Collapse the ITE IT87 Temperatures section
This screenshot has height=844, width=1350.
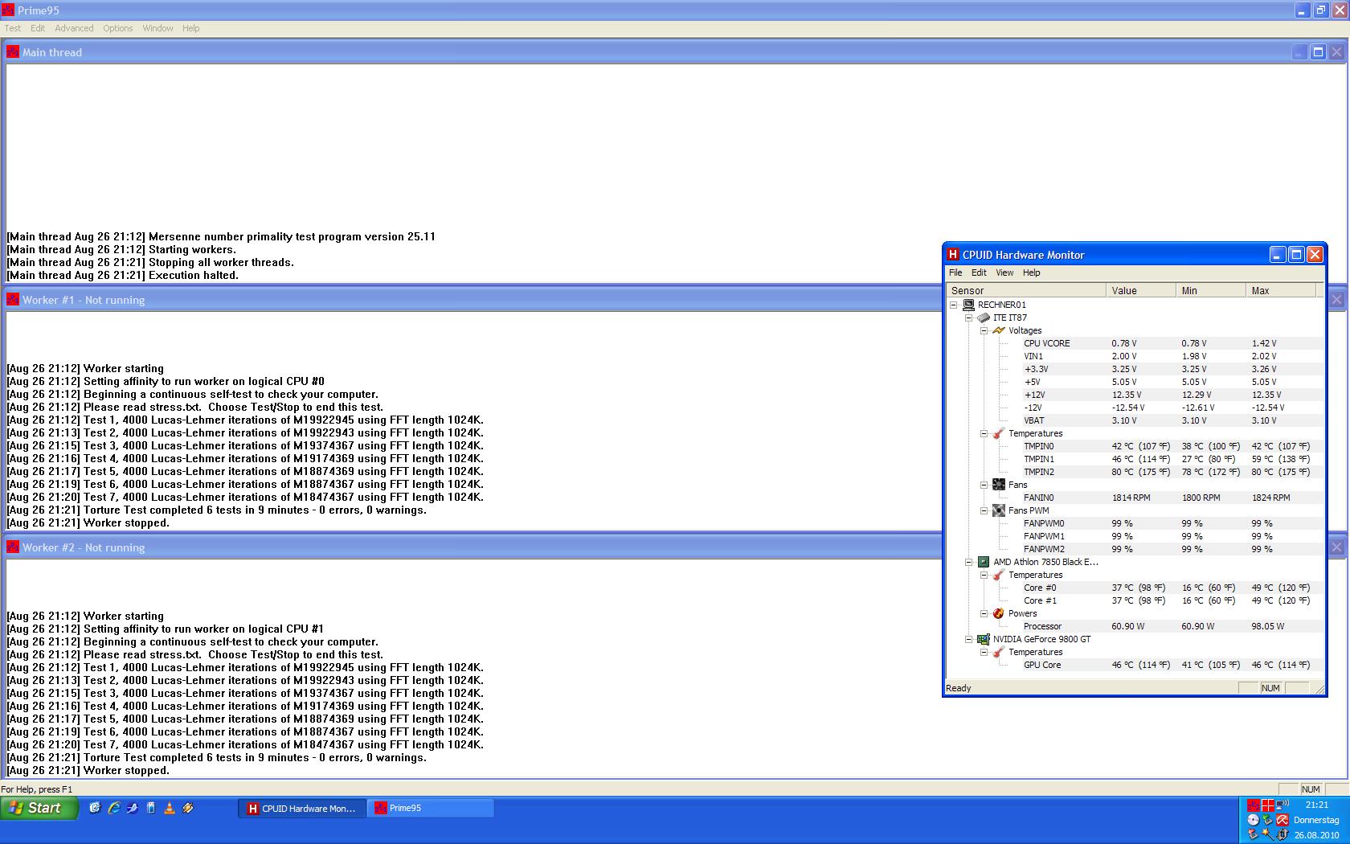tap(984, 433)
